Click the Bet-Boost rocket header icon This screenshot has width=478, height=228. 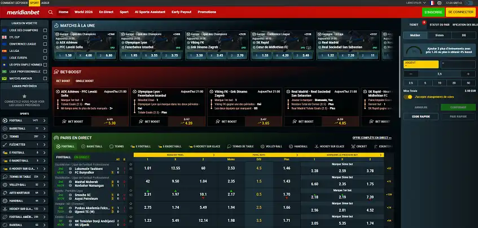56,72
